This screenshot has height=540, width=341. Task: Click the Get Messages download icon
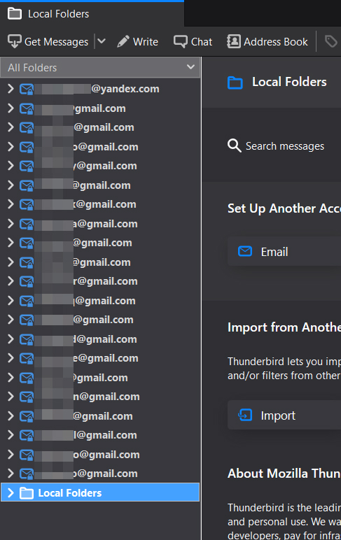pyautogui.click(x=15, y=42)
